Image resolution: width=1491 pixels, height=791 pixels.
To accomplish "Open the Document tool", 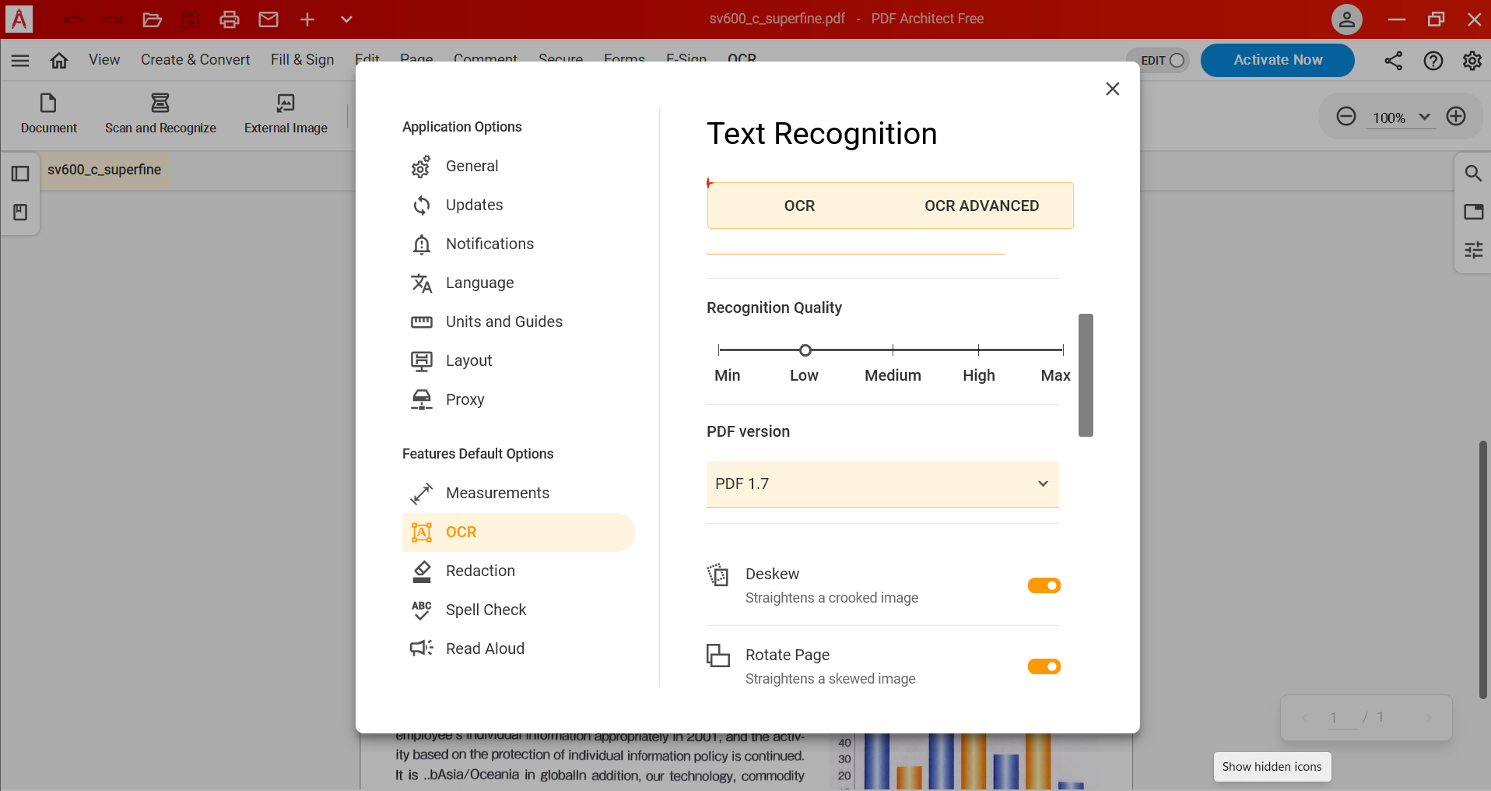I will (x=47, y=113).
